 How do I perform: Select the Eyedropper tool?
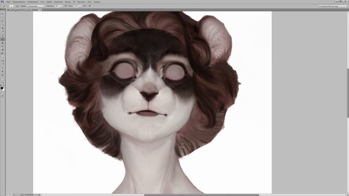point(3,32)
